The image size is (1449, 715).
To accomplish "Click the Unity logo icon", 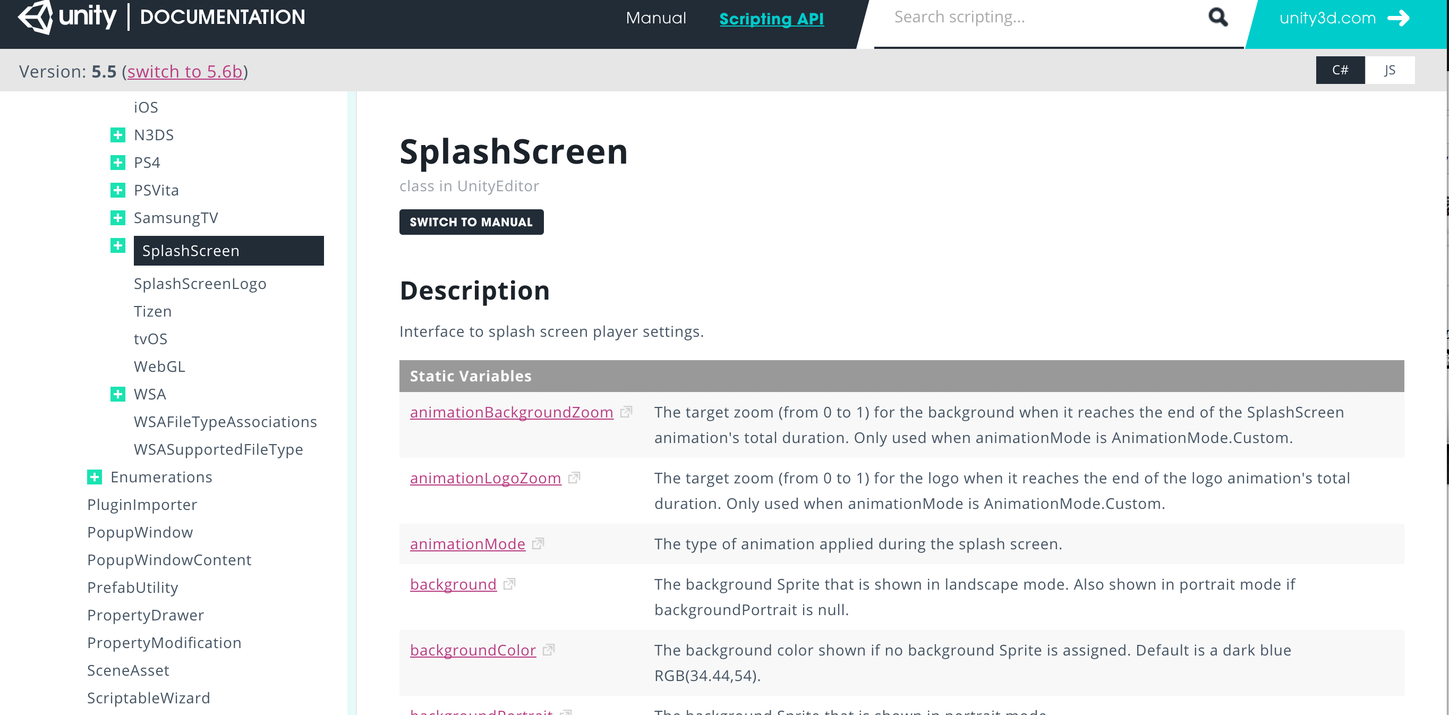I will point(35,17).
